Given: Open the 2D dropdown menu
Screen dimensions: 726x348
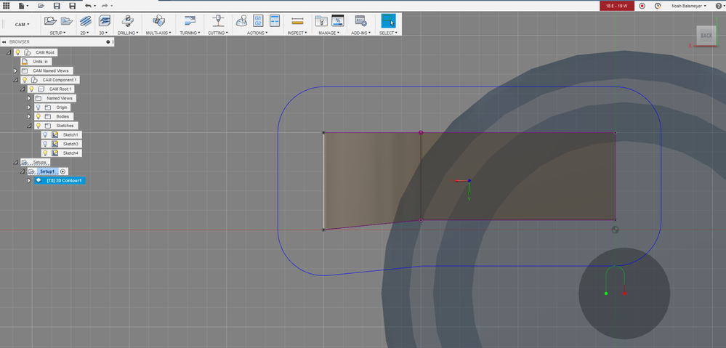Looking at the screenshot, I should (x=85, y=33).
